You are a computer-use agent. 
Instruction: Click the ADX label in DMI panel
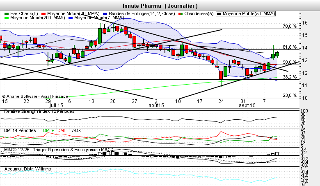[76, 130]
